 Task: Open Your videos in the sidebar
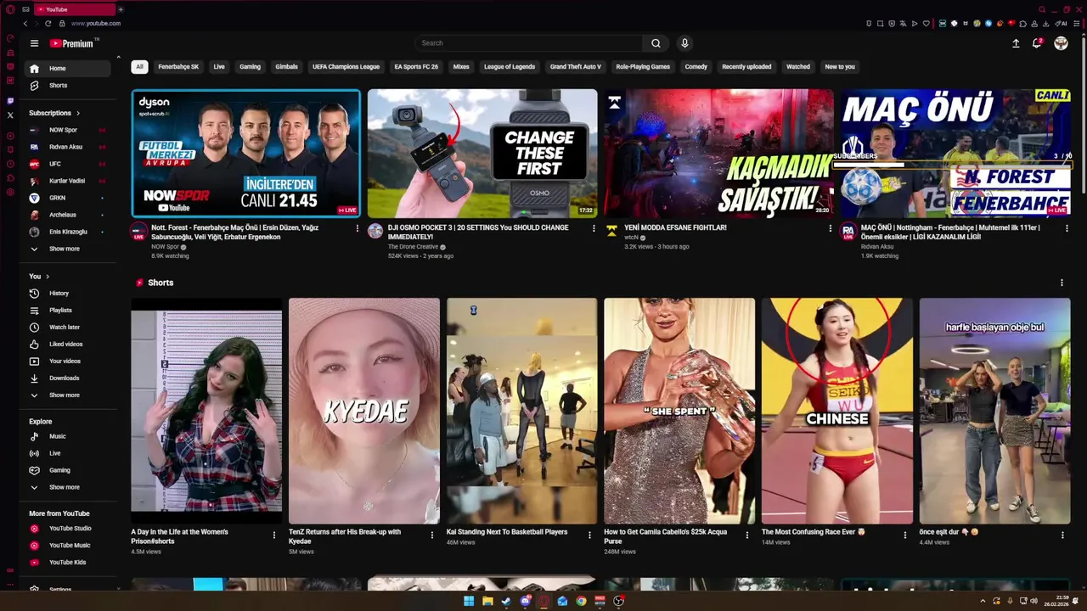pyautogui.click(x=65, y=362)
